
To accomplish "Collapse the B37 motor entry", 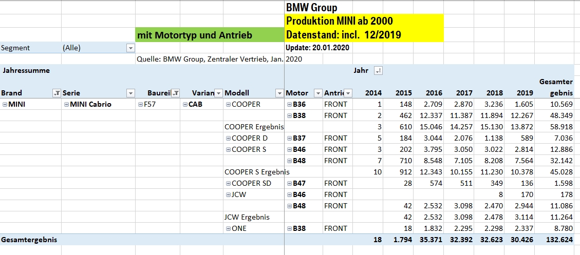I will (x=289, y=138).
